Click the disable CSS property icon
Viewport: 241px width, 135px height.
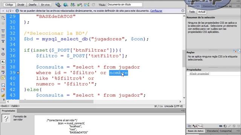[234, 126]
